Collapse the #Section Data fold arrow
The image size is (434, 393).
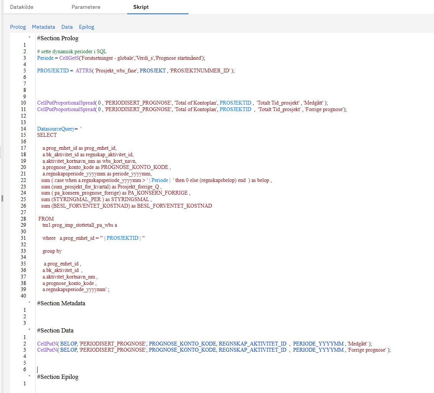[x=29, y=329]
